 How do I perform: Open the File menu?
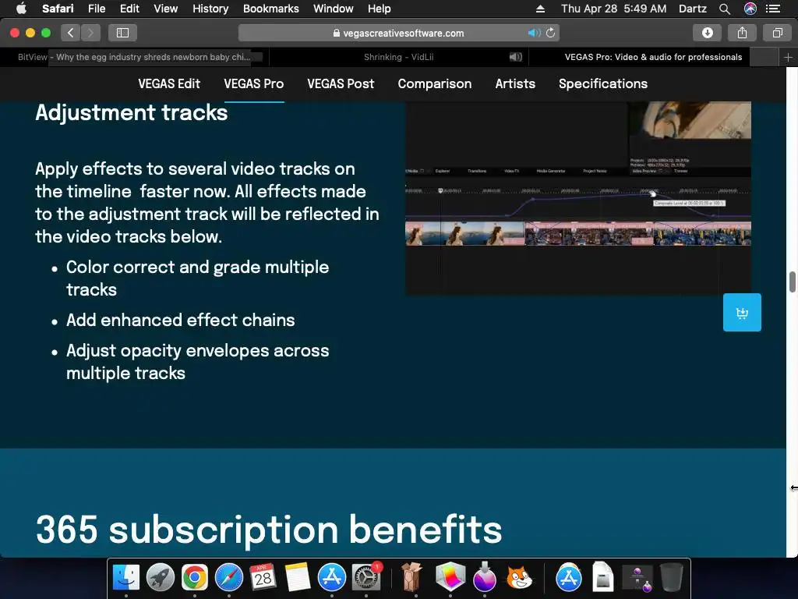click(x=97, y=9)
